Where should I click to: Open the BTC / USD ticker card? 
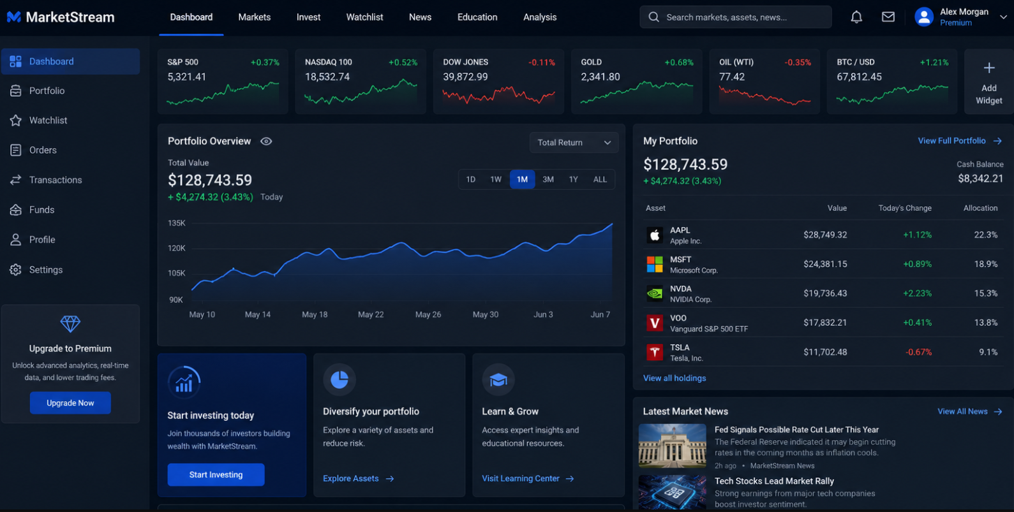(x=892, y=82)
